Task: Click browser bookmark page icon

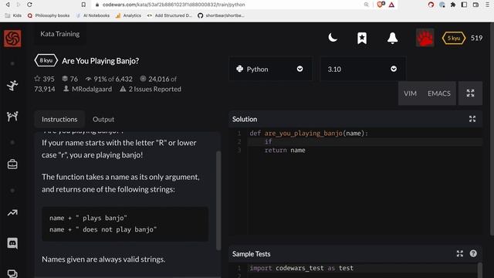Action: pyautogui.click(x=83, y=5)
